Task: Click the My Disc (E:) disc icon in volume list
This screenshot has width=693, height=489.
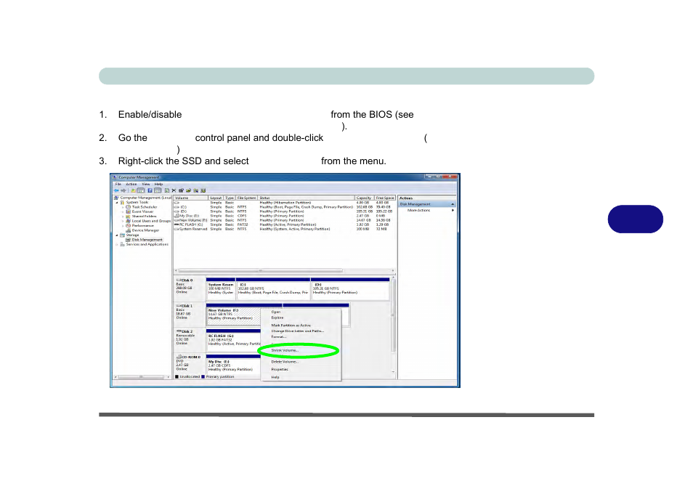Action: 177,216
